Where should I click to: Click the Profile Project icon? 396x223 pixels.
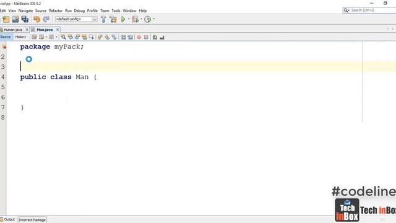point(147,19)
